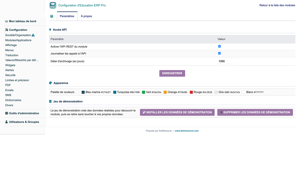Switch to the Paramètres tab

tap(67, 16)
